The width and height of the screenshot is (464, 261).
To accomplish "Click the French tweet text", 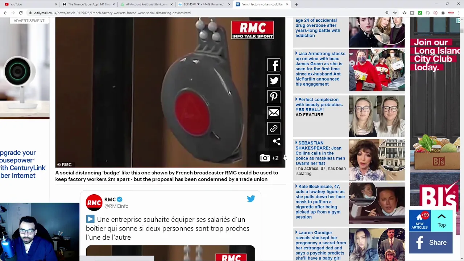I will 167,228.
